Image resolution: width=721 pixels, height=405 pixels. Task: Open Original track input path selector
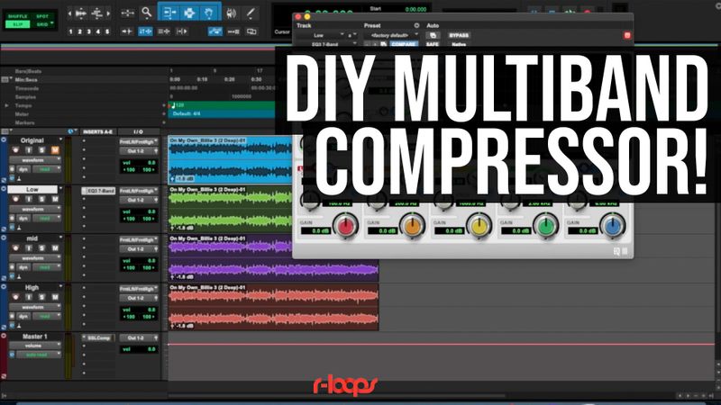pyautogui.click(x=139, y=142)
